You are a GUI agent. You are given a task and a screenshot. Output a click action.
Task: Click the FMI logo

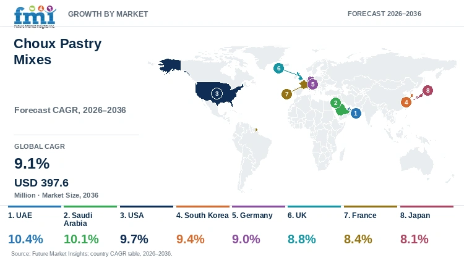point(35,17)
